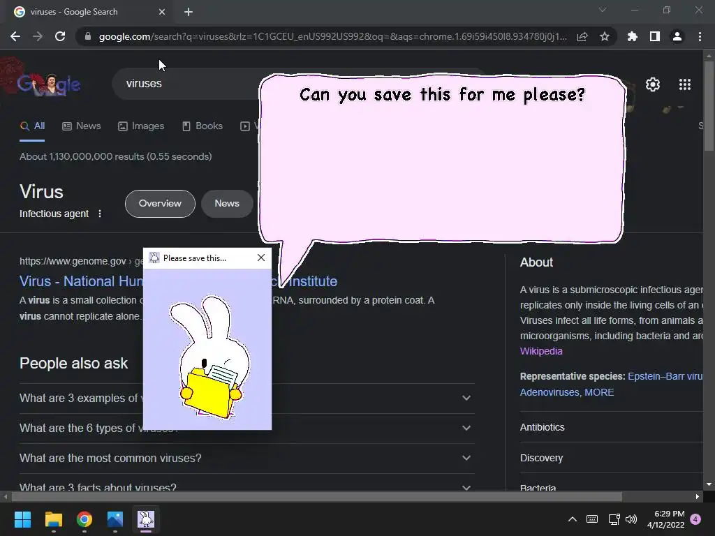The width and height of the screenshot is (715, 536).
Task: View site info via lock icon
Action: [x=88, y=36]
